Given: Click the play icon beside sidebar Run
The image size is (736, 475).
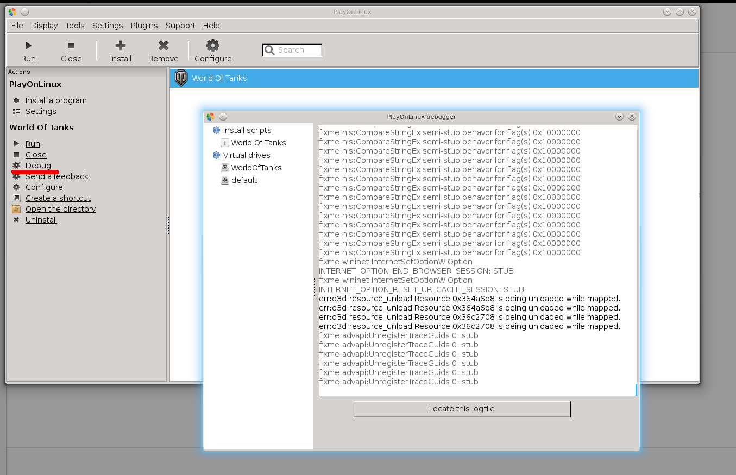Looking at the screenshot, I should pyautogui.click(x=16, y=144).
